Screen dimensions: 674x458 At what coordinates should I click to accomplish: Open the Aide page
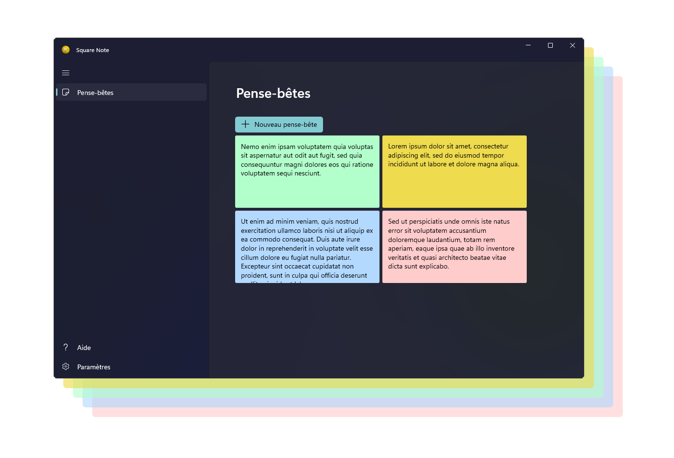click(131, 348)
